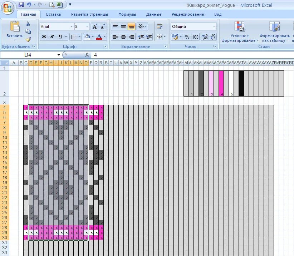Save the workbook from quick access toolbar
The height and width of the screenshot is (256, 294).
click(21, 5)
